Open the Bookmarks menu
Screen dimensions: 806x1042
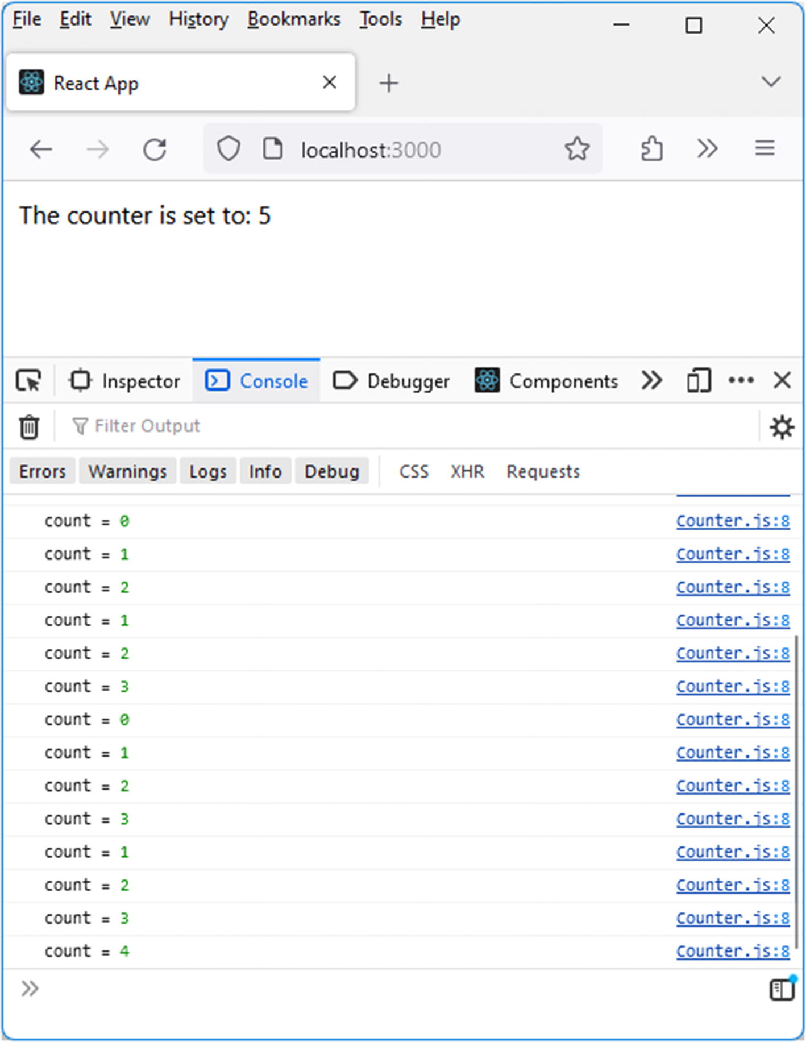click(x=293, y=19)
